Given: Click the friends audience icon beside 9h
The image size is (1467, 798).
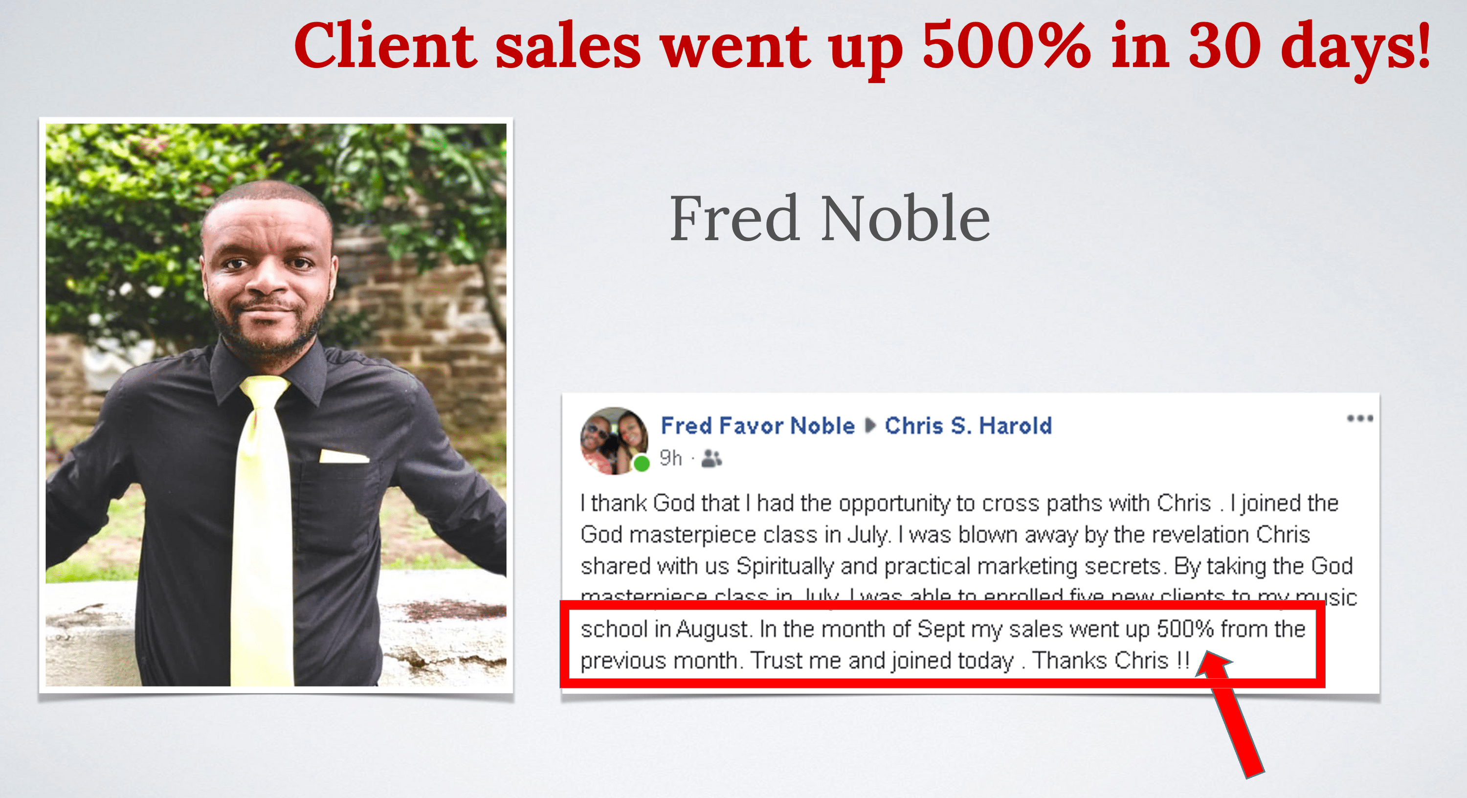Looking at the screenshot, I should point(711,458).
